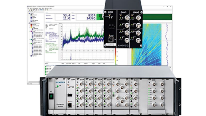Click the upper green progress bar
Viewport: 206px width, 116px height.
(157, 15)
